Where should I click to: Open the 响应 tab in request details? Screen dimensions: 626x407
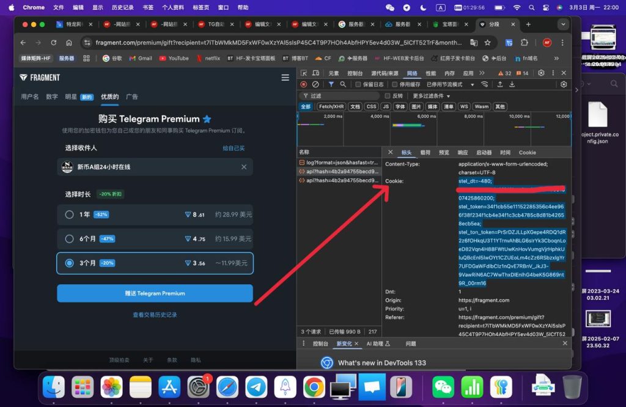pos(463,152)
